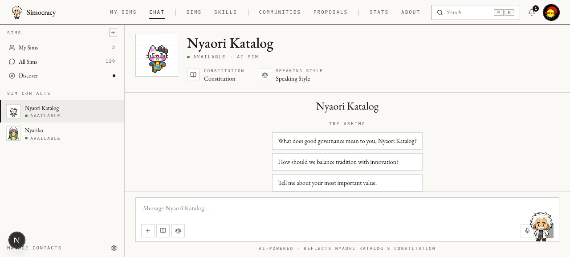Click the notification bell icon
Image resolution: width=570 pixels, height=257 pixels.
tap(532, 12)
